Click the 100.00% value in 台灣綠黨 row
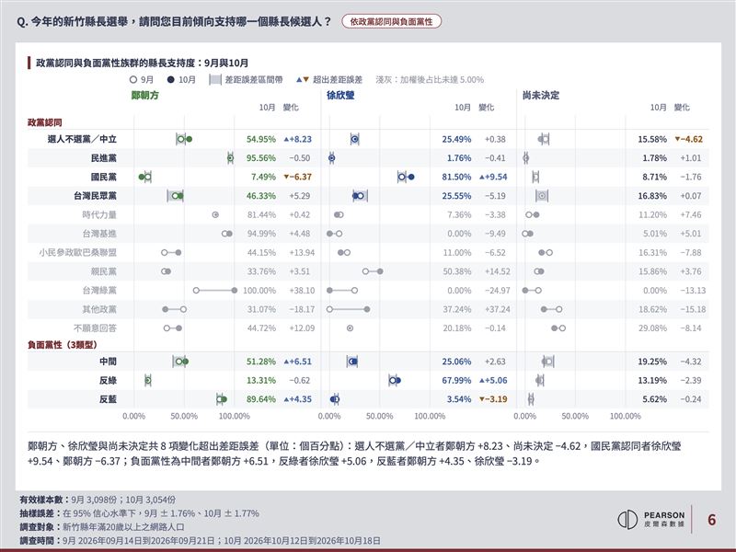The width and height of the screenshot is (736, 552). [259, 291]
